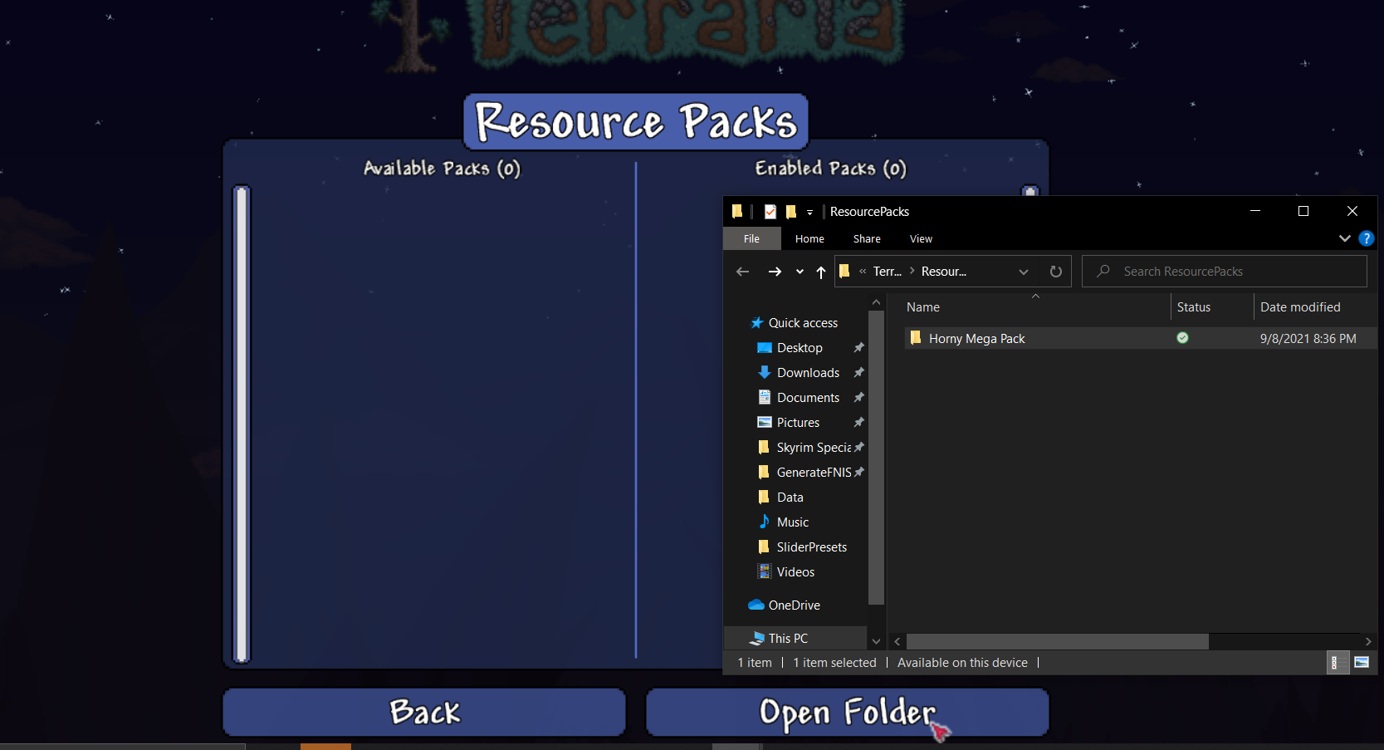Click the '1 item' status bar count
The width and height of the screenshot is (1384, 750).
(755, 663)
